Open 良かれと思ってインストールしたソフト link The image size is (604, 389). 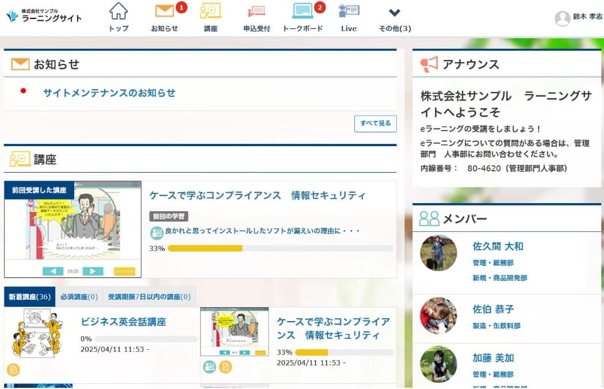point(262,231)
